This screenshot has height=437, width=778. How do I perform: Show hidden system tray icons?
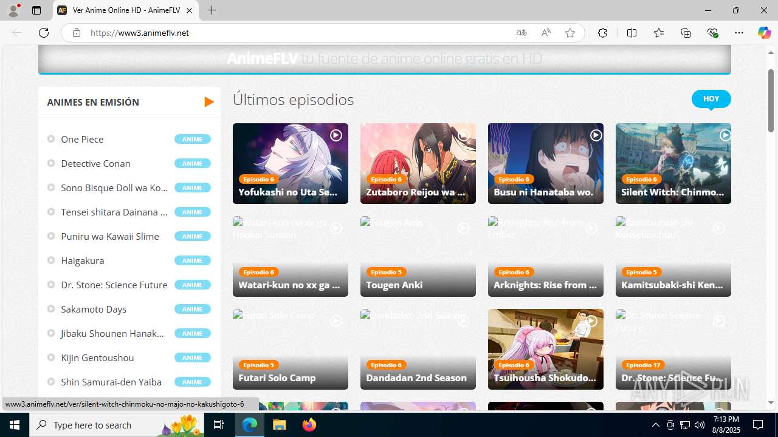[x=655, y=425]
